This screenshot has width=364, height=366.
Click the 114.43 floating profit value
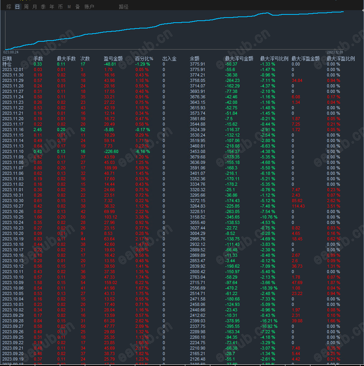(x=298, y=206)
